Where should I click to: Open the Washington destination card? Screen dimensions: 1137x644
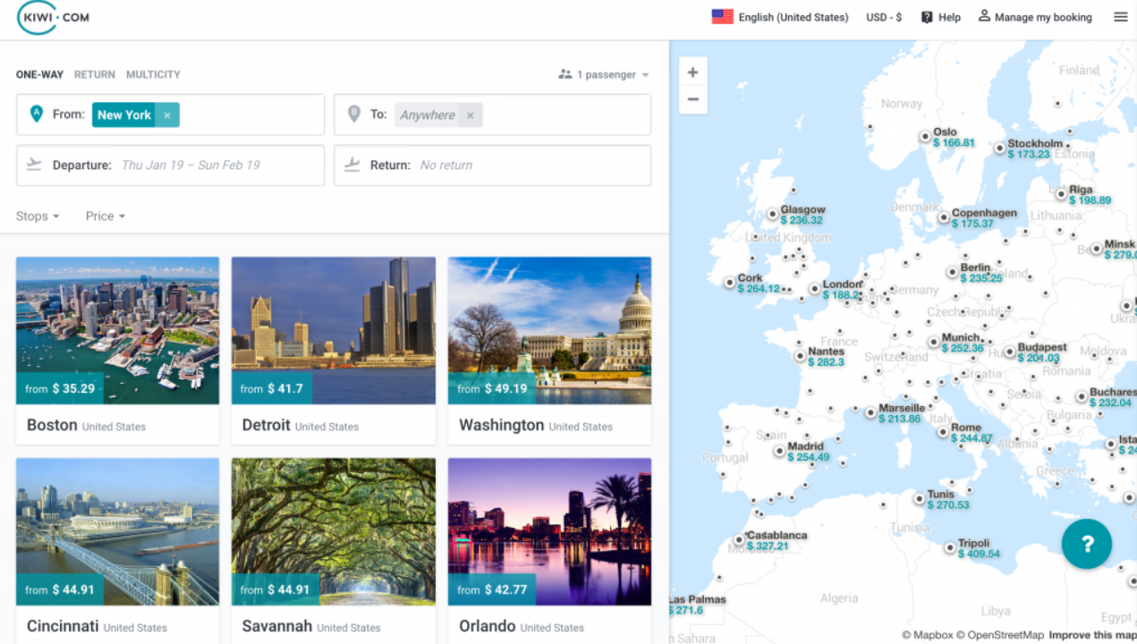[x=549, y=351]
